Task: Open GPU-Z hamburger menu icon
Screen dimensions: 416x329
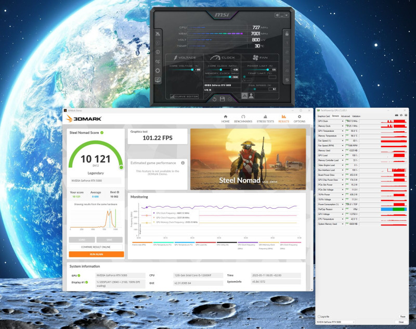Action: 406,115
